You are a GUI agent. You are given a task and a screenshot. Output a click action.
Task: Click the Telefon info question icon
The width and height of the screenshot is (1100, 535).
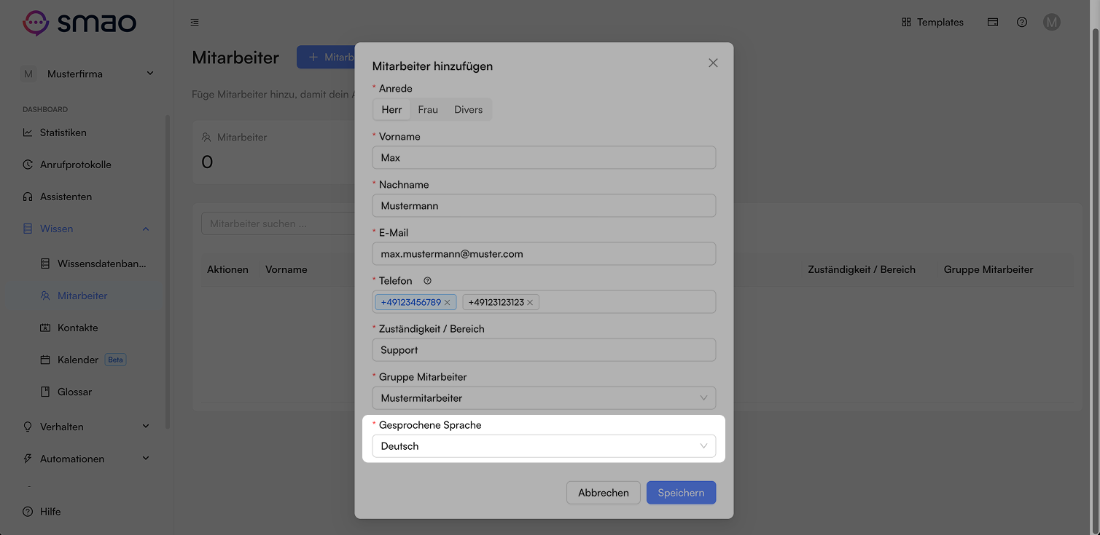[x=428, y=281]
